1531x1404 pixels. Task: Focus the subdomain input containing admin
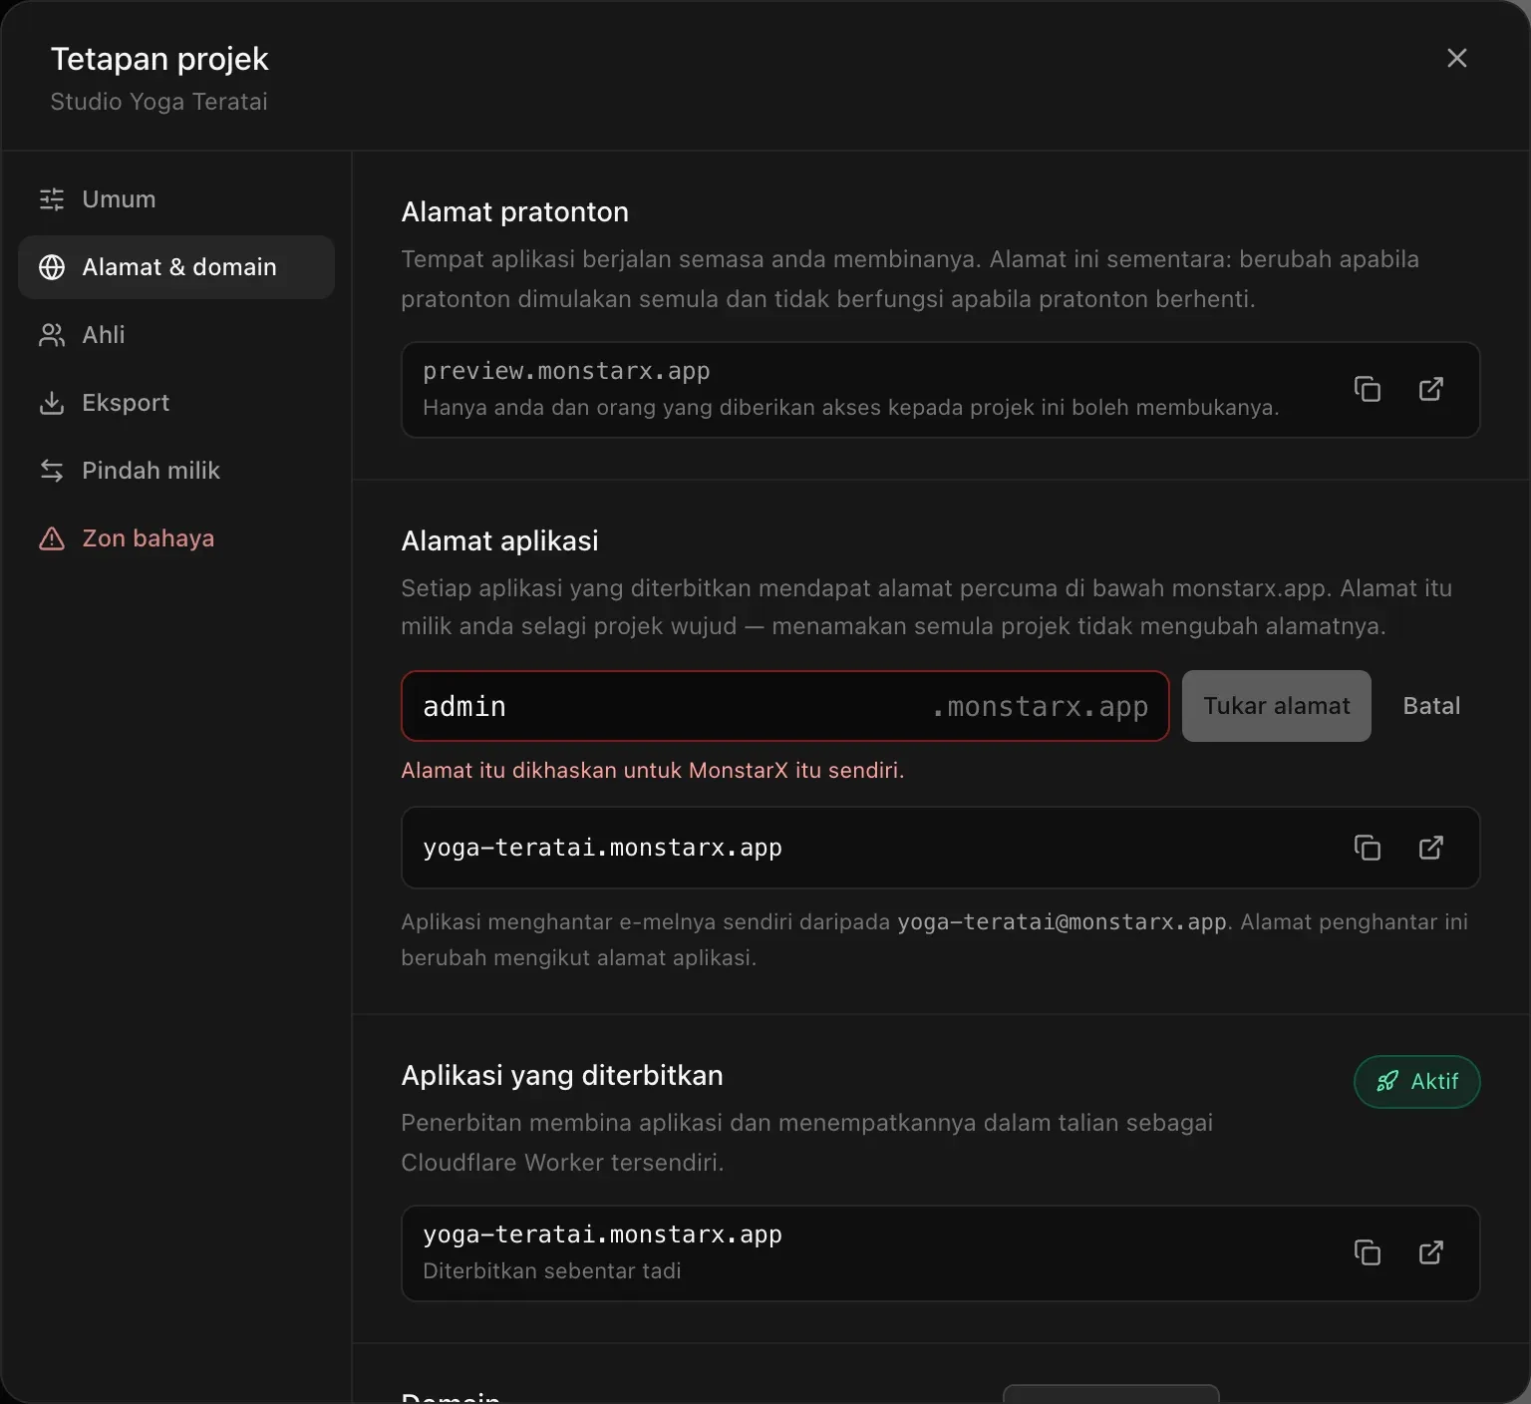pos(785,706)
